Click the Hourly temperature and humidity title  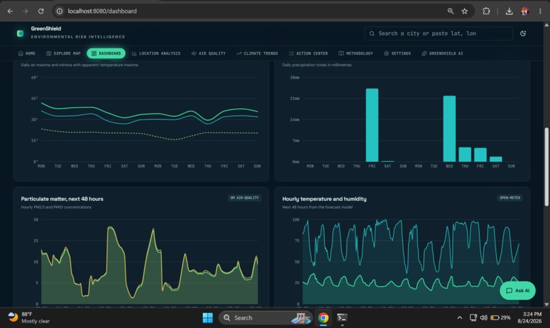click(324, 199)
